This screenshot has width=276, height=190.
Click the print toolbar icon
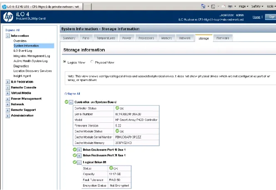tap(230, 6)
